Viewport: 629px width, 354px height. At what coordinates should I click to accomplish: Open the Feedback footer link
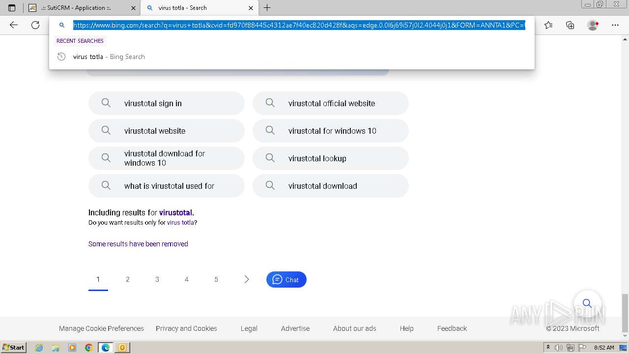click(x=452, y=328)
